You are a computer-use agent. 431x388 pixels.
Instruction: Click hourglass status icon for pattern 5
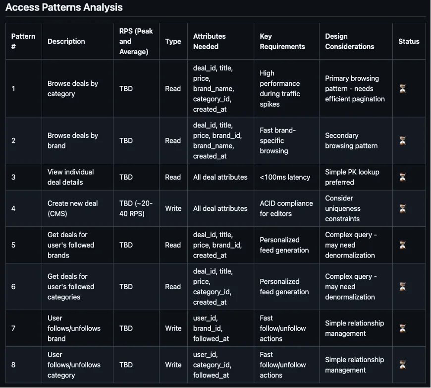point(402,245)
